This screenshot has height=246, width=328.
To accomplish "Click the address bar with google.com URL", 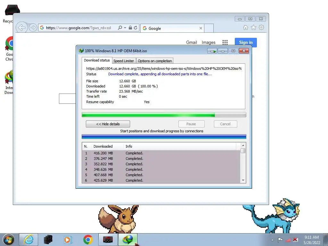I will coord(78,28).
